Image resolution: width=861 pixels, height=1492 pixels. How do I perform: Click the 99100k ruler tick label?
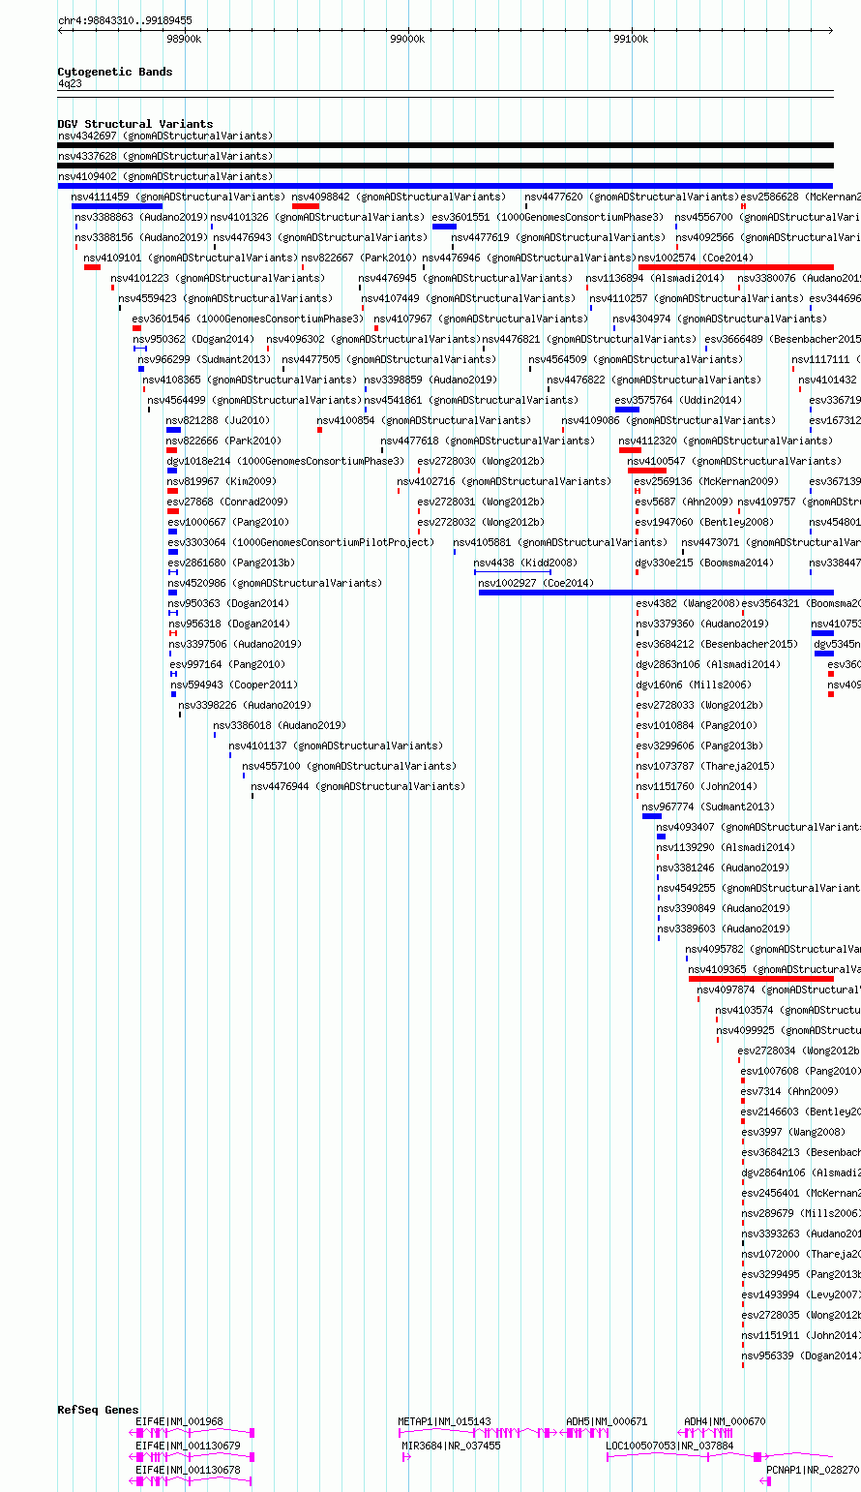(631, 39)
